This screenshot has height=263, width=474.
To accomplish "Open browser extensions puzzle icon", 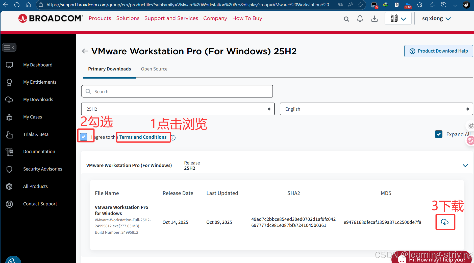I will click(x=419, y=5).
